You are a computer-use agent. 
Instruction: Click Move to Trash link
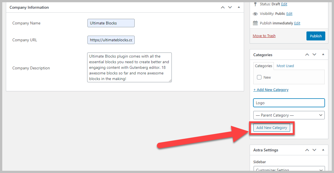pyautogui.click(x=264, y=36)
